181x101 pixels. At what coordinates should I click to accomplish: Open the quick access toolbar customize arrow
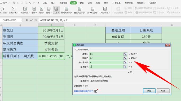coord(38,3)
